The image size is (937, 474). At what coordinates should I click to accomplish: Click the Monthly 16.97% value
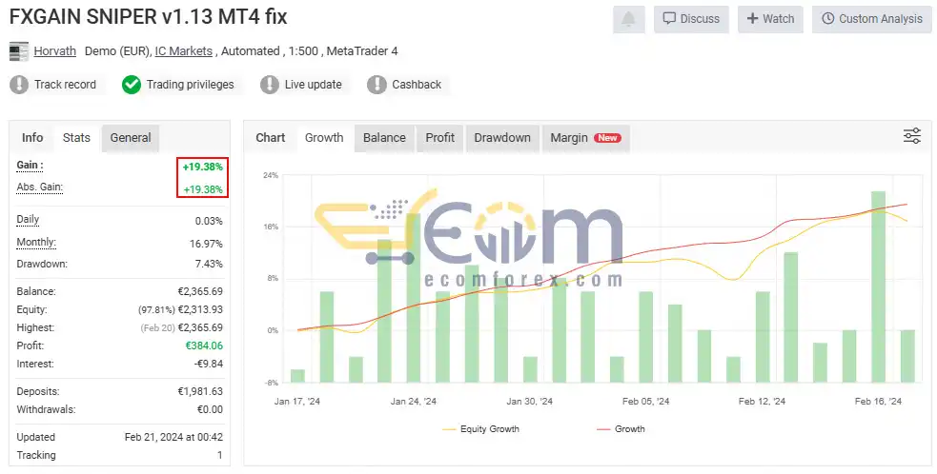(x=206, y=244)
